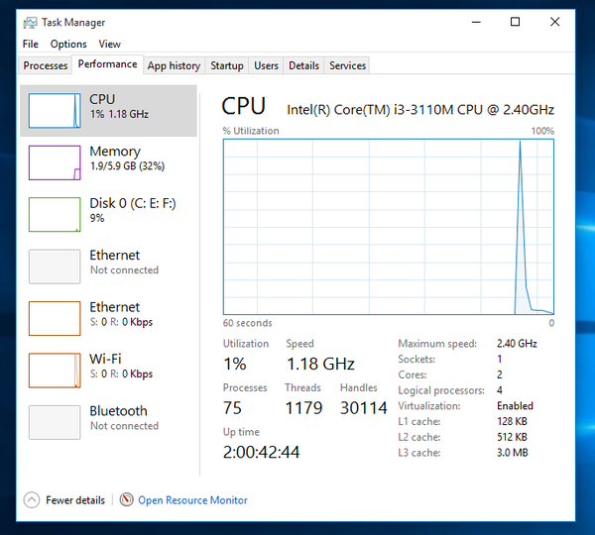
Task: Click the Maximum speed 2.40 GHz value
Action: pyautogui.click(x=517, y=344)
